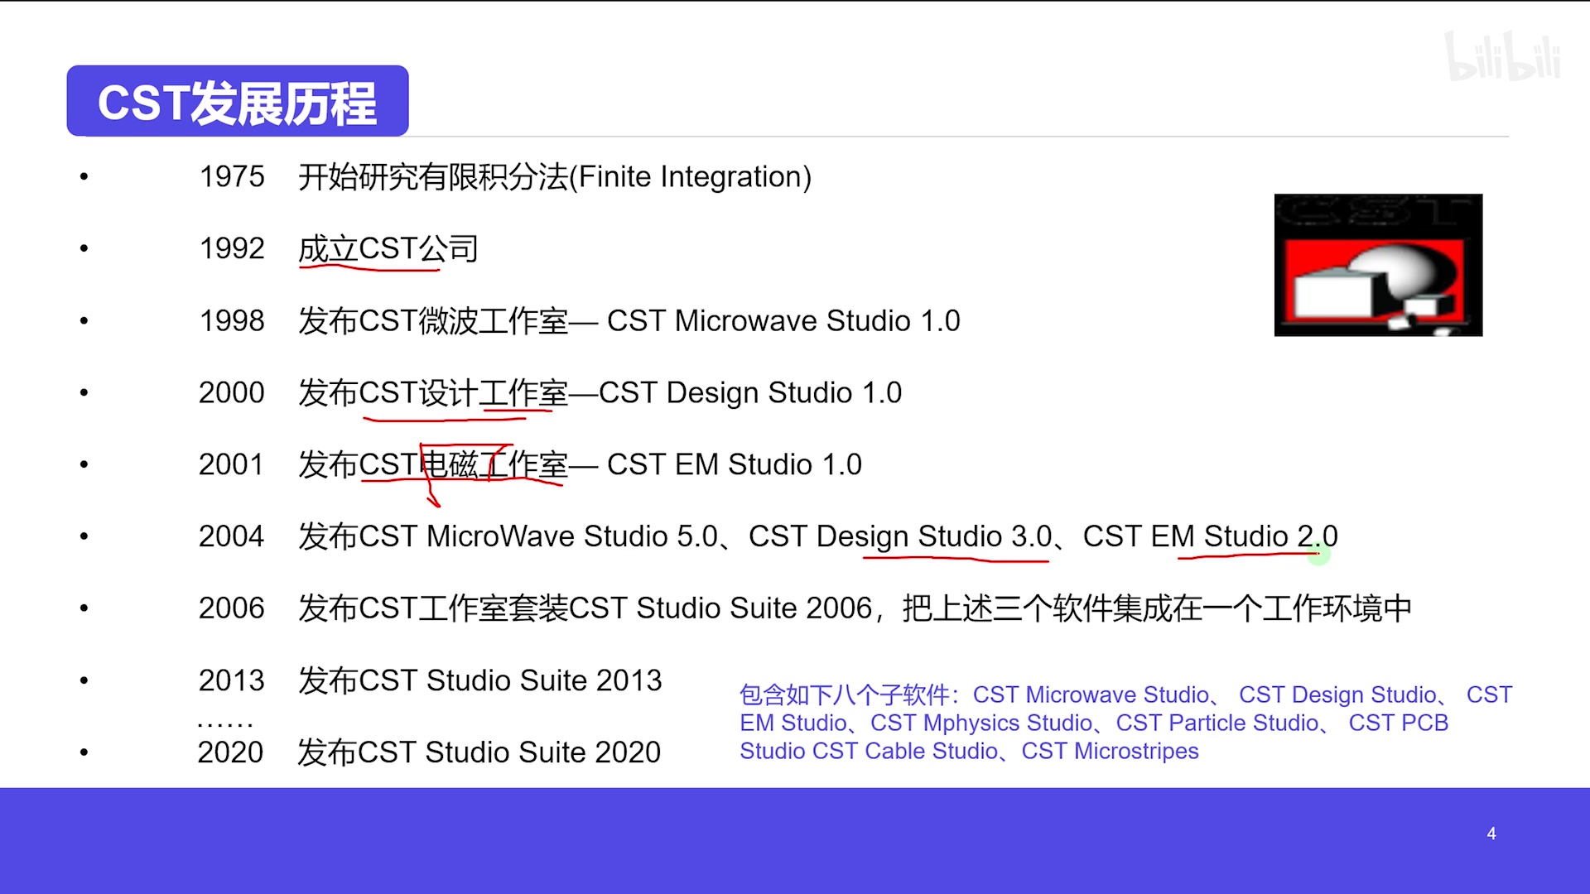Click CST Particle Studio in blue note
This screenshot has width=1590, height=894.
(x=1217, y=723)
